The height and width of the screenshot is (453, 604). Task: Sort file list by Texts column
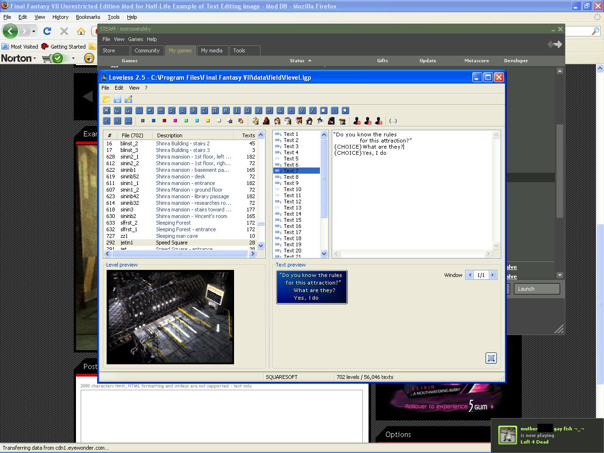(245, 135)
